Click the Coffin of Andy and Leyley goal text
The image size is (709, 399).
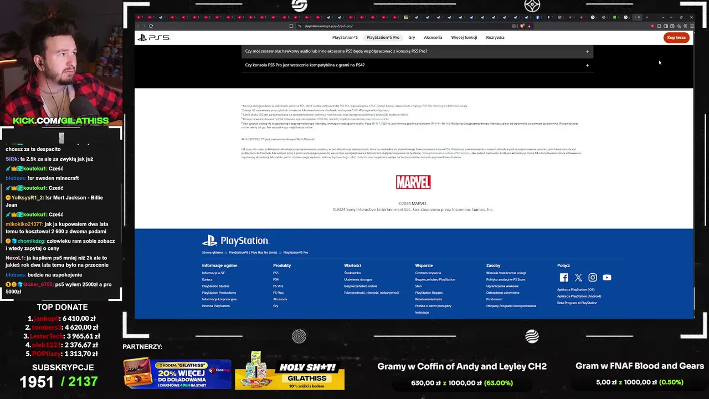462,366
